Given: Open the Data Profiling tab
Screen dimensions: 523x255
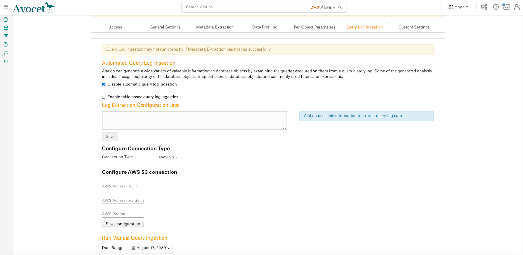Looking at the screenshot, I should pos(265,27).
